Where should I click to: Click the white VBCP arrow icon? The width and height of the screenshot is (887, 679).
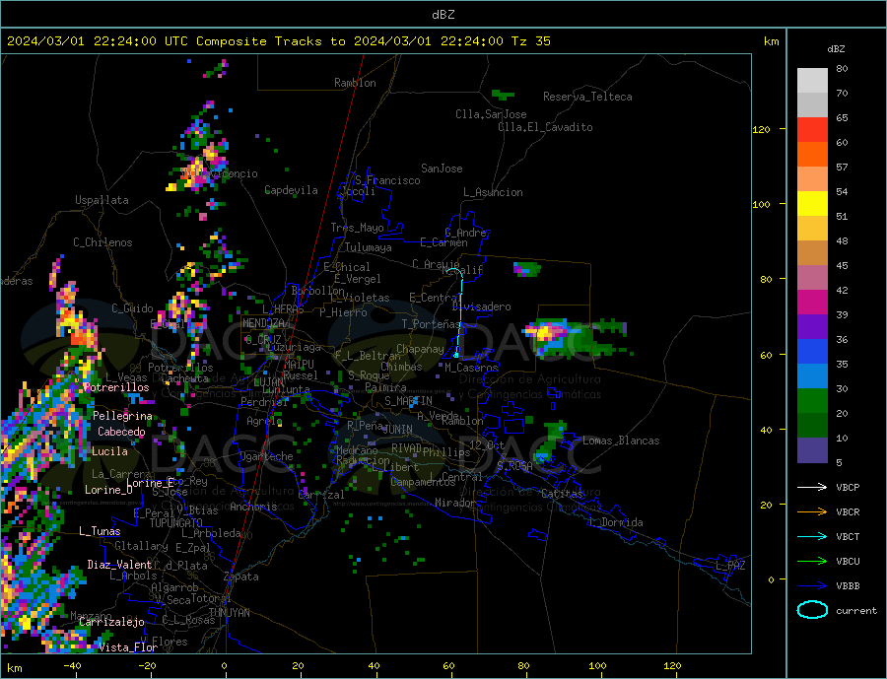pyautogui.click(x=811, y=487)
